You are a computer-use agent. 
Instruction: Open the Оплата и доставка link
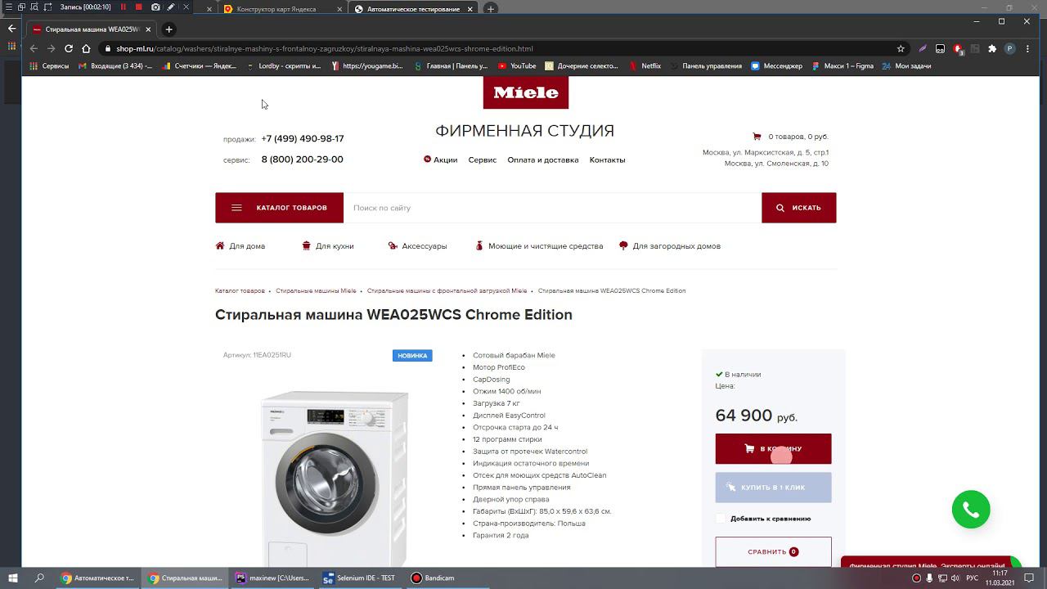(542, 160)
